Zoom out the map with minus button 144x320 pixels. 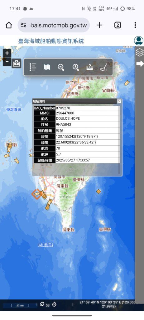tap(7, 62)
